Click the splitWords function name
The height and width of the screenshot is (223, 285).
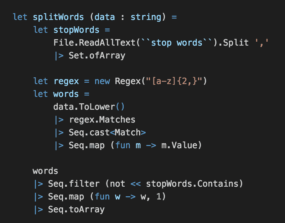pos(58,17)
